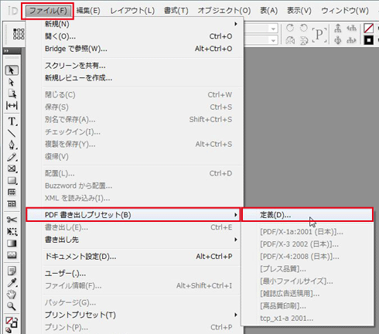Choose the Free Transform tool
379x334 pixels.
12,231
